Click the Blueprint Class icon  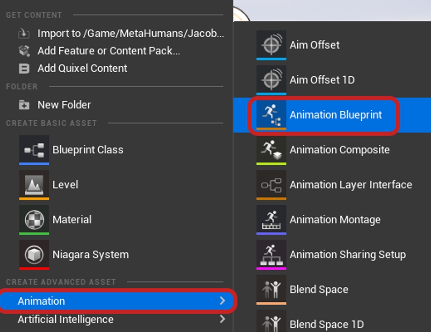[34, 149]
